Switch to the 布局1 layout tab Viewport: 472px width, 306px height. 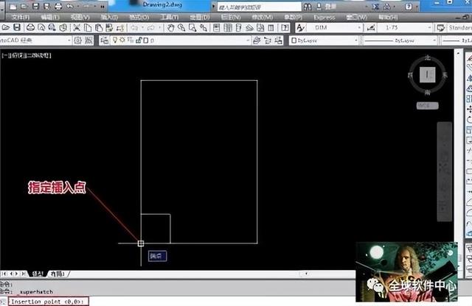coord(58,274)
